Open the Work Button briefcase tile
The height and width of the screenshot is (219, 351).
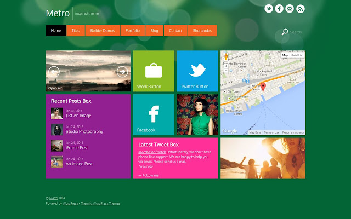(x=154, y=71)
